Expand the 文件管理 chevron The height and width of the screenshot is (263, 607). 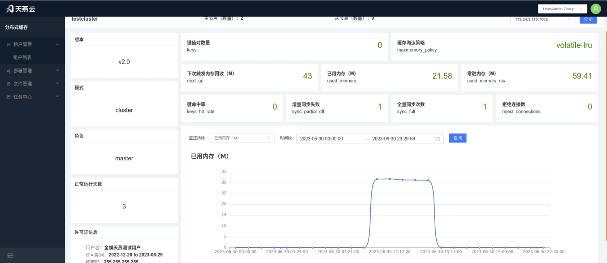coord(57,83)
